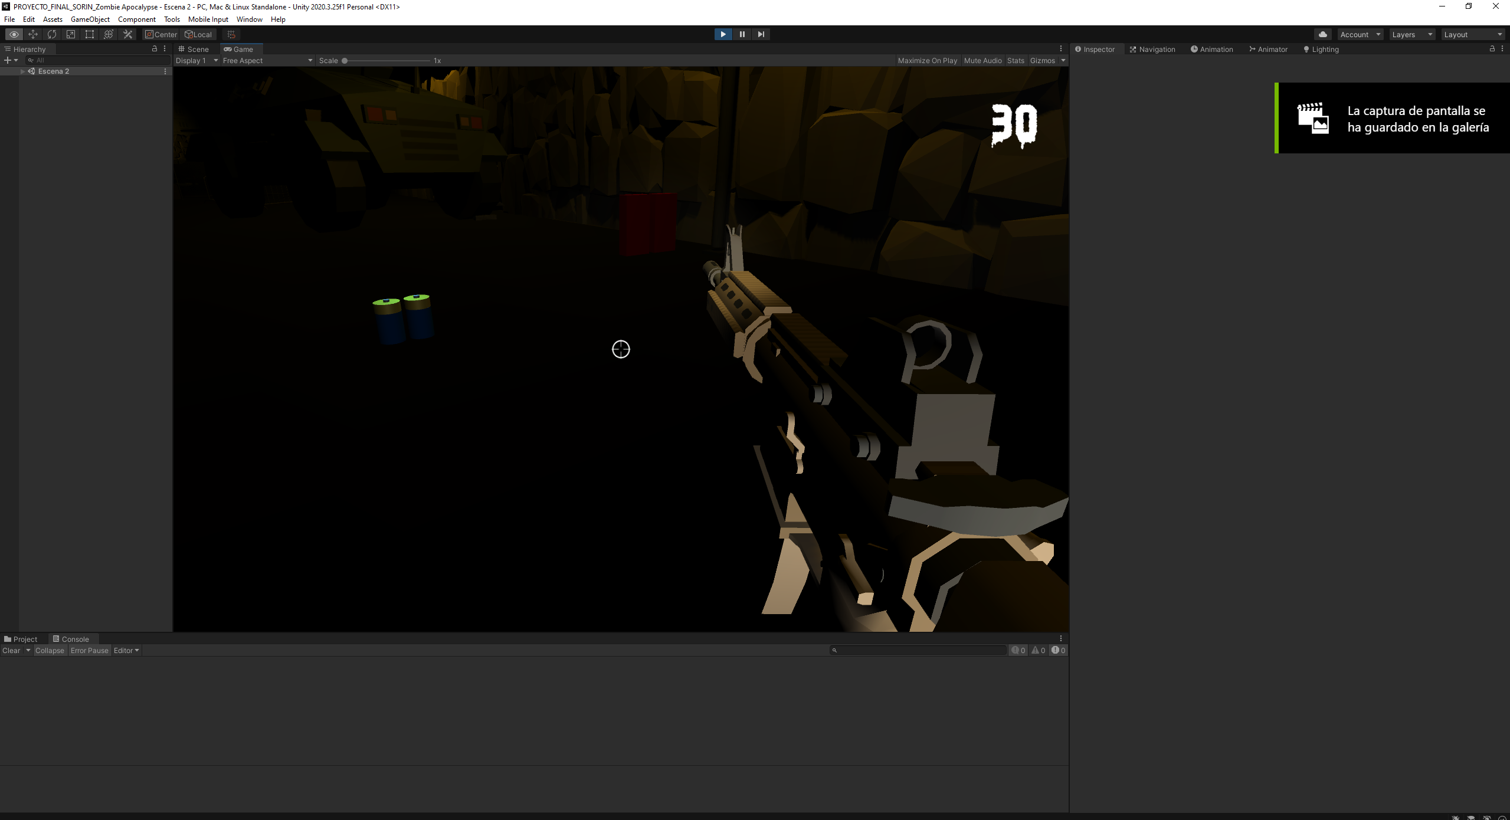Viewport: 1510px width, 820px height.
Task: Select the Rect transform tool
Action: [x=89, y=34]
